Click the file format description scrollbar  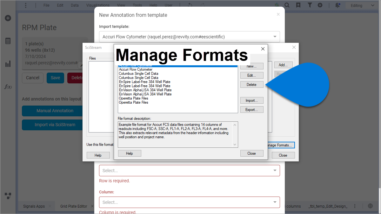click(235, 134)
